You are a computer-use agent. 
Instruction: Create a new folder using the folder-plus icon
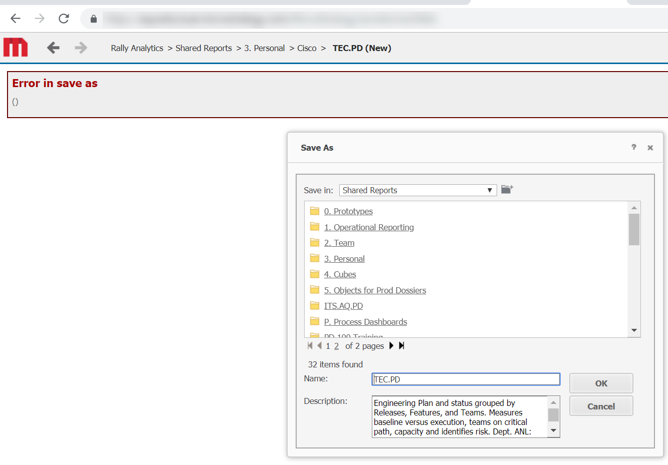[507, 189]
